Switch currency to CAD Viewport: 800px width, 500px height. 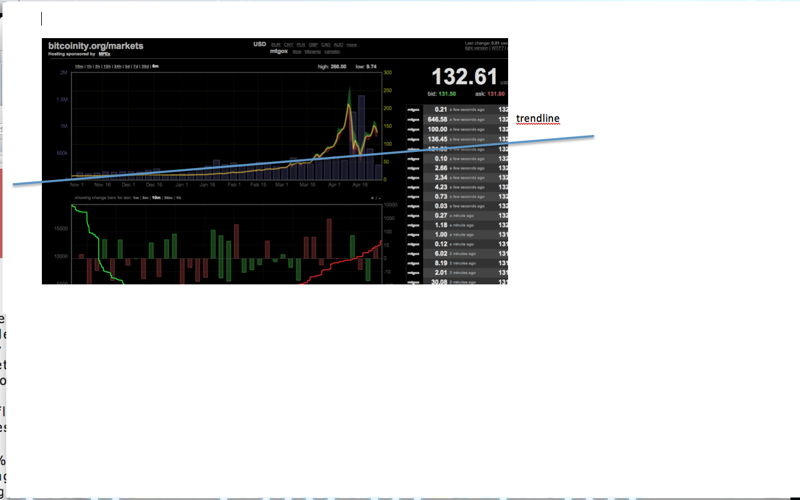point(326,45)
